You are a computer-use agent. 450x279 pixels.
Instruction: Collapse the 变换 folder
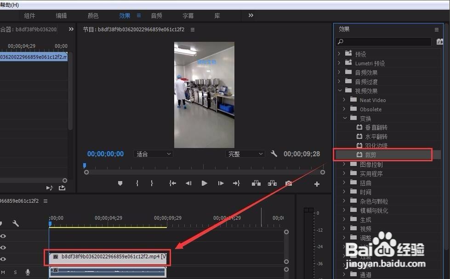click(345, 118)
